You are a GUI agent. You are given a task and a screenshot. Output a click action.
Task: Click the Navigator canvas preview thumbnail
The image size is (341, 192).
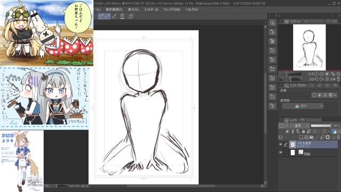point(309,47)
